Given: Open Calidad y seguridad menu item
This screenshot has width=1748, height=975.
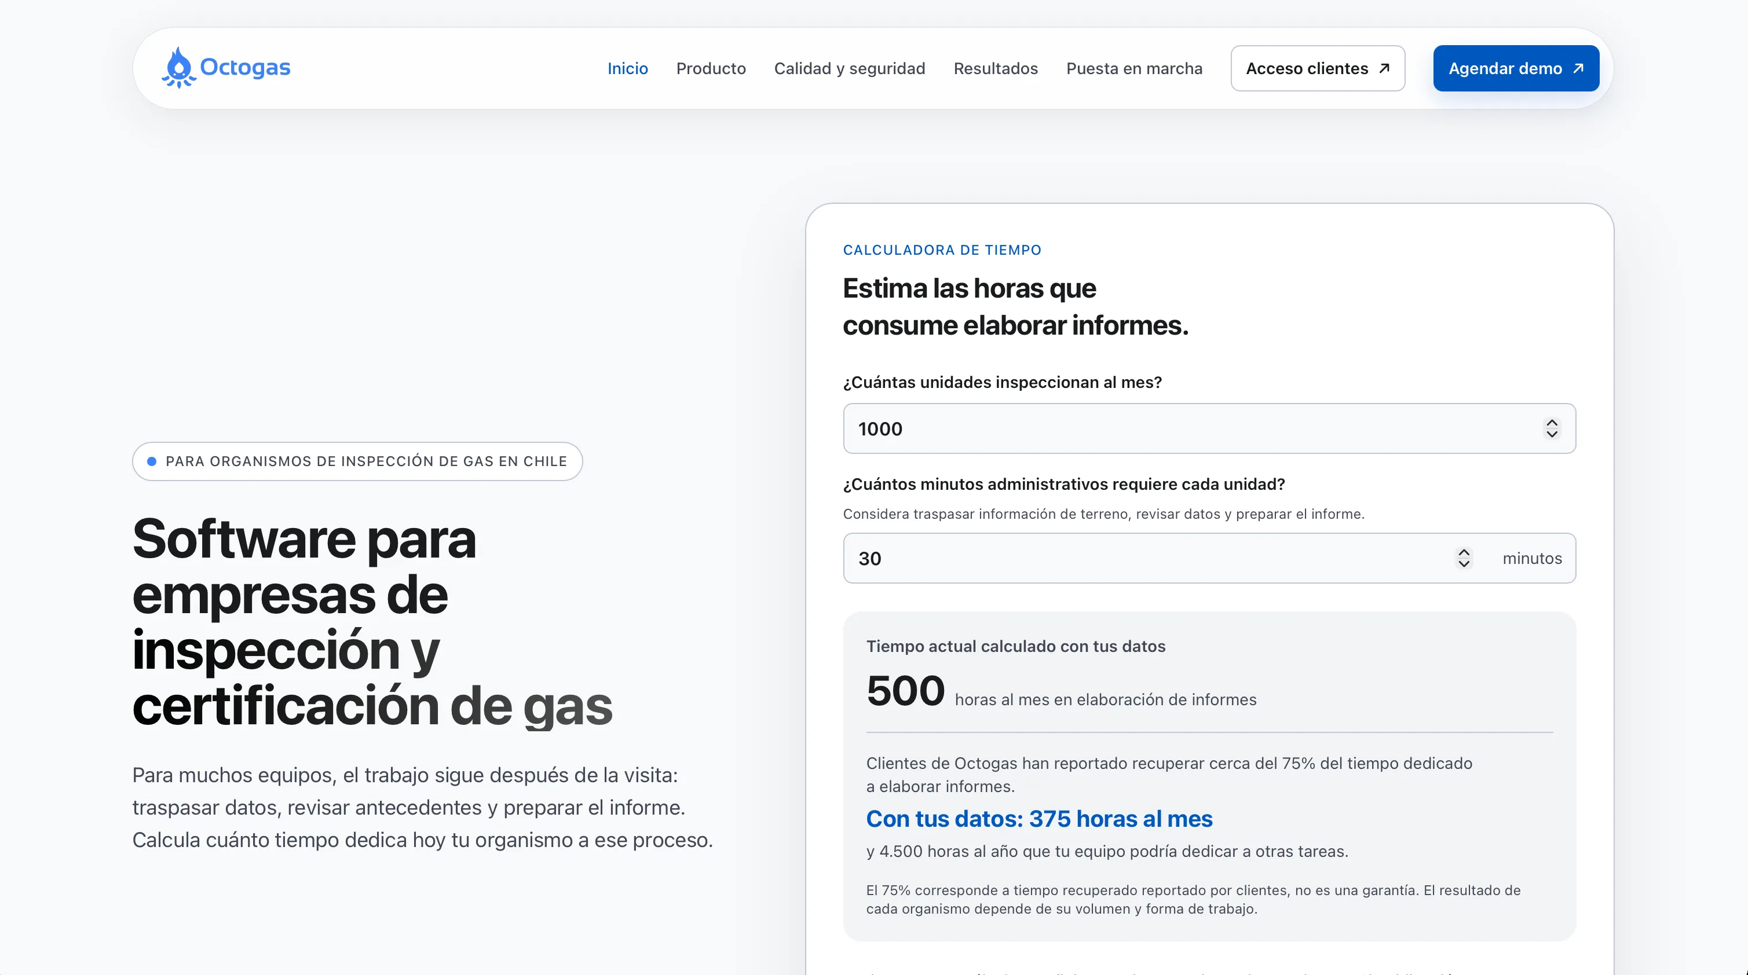Looking at the screenshot, I should coord(849,68).
